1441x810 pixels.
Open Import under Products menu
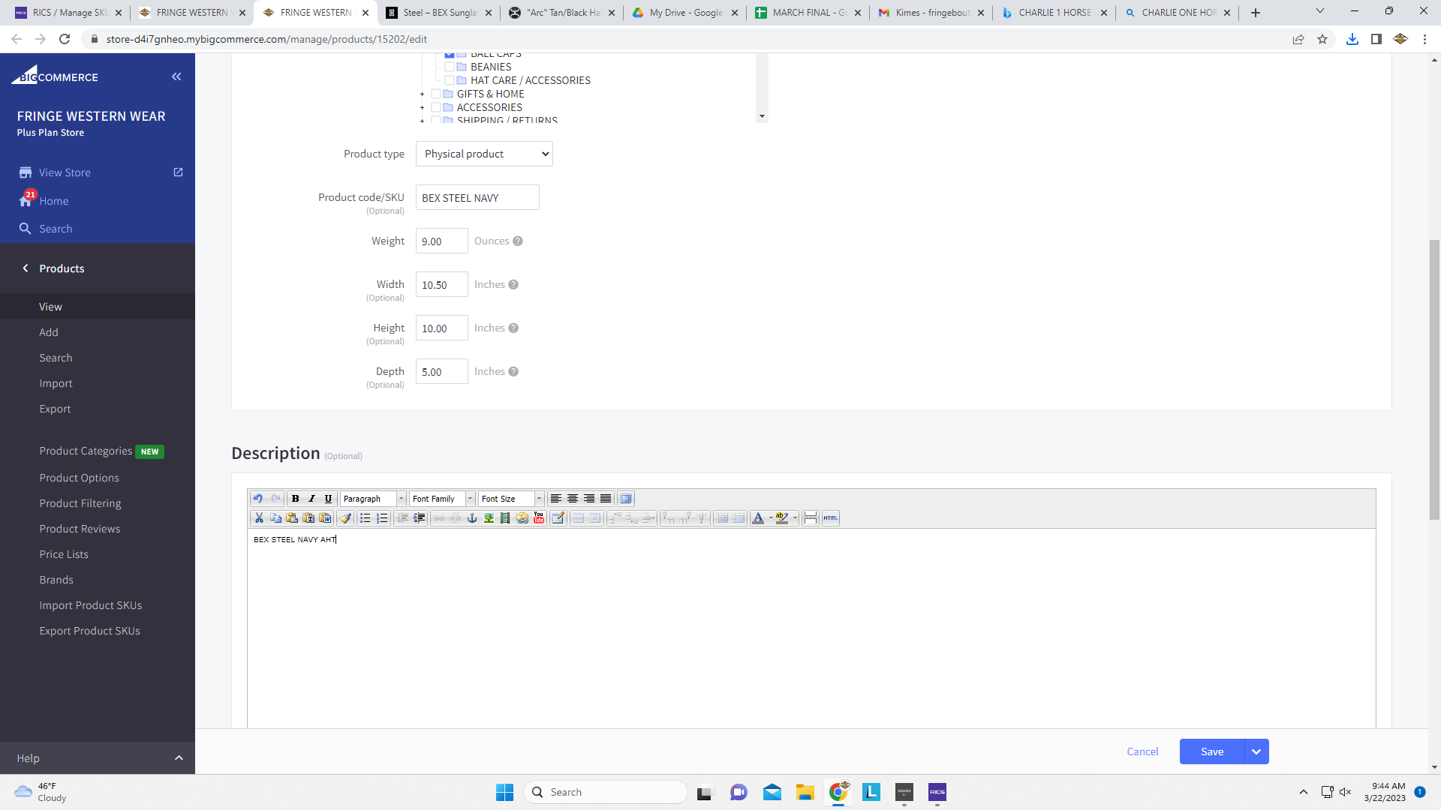point(56,383)
